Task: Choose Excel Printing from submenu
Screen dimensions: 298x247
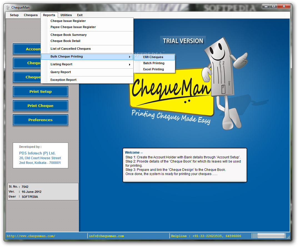Action: pos(154,69)
